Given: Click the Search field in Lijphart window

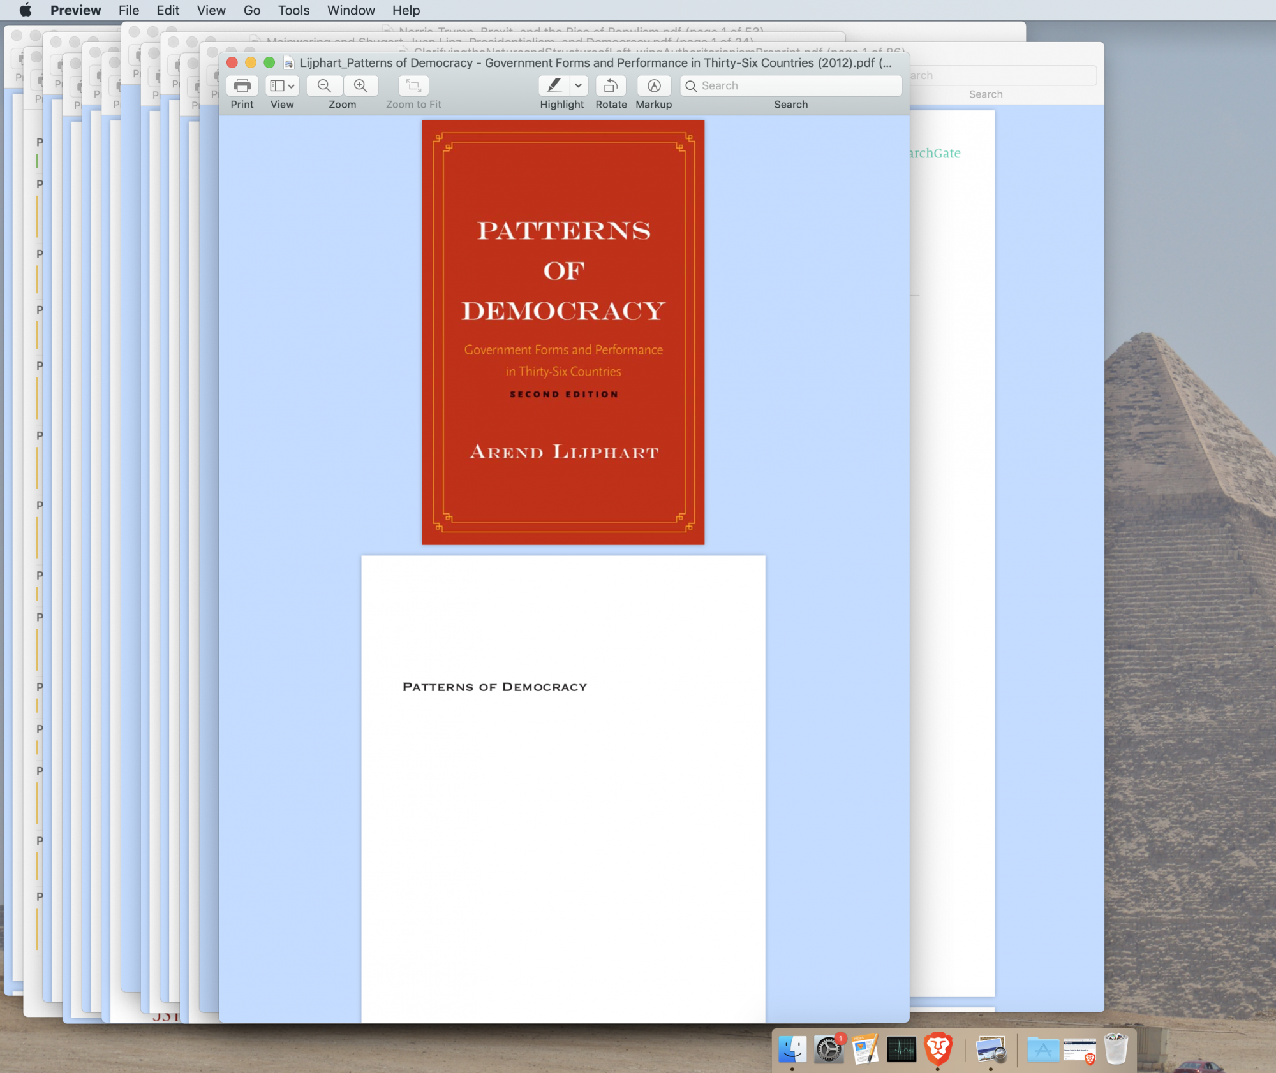Looking at the screenshot, I should coord(791,85).
